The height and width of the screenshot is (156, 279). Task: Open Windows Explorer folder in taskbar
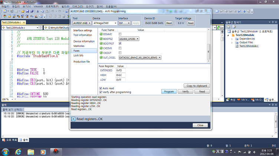[30, 152]
